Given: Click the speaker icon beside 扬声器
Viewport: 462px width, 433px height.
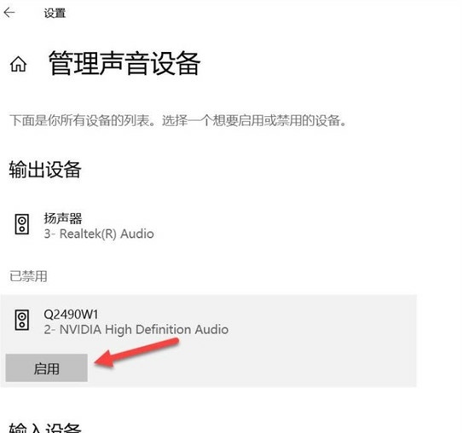Looking at the screenshot, I should [22, 224].
